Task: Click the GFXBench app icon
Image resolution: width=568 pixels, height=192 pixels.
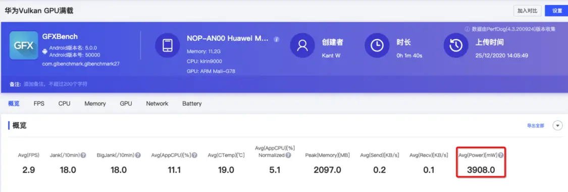Action: [24, 45]
